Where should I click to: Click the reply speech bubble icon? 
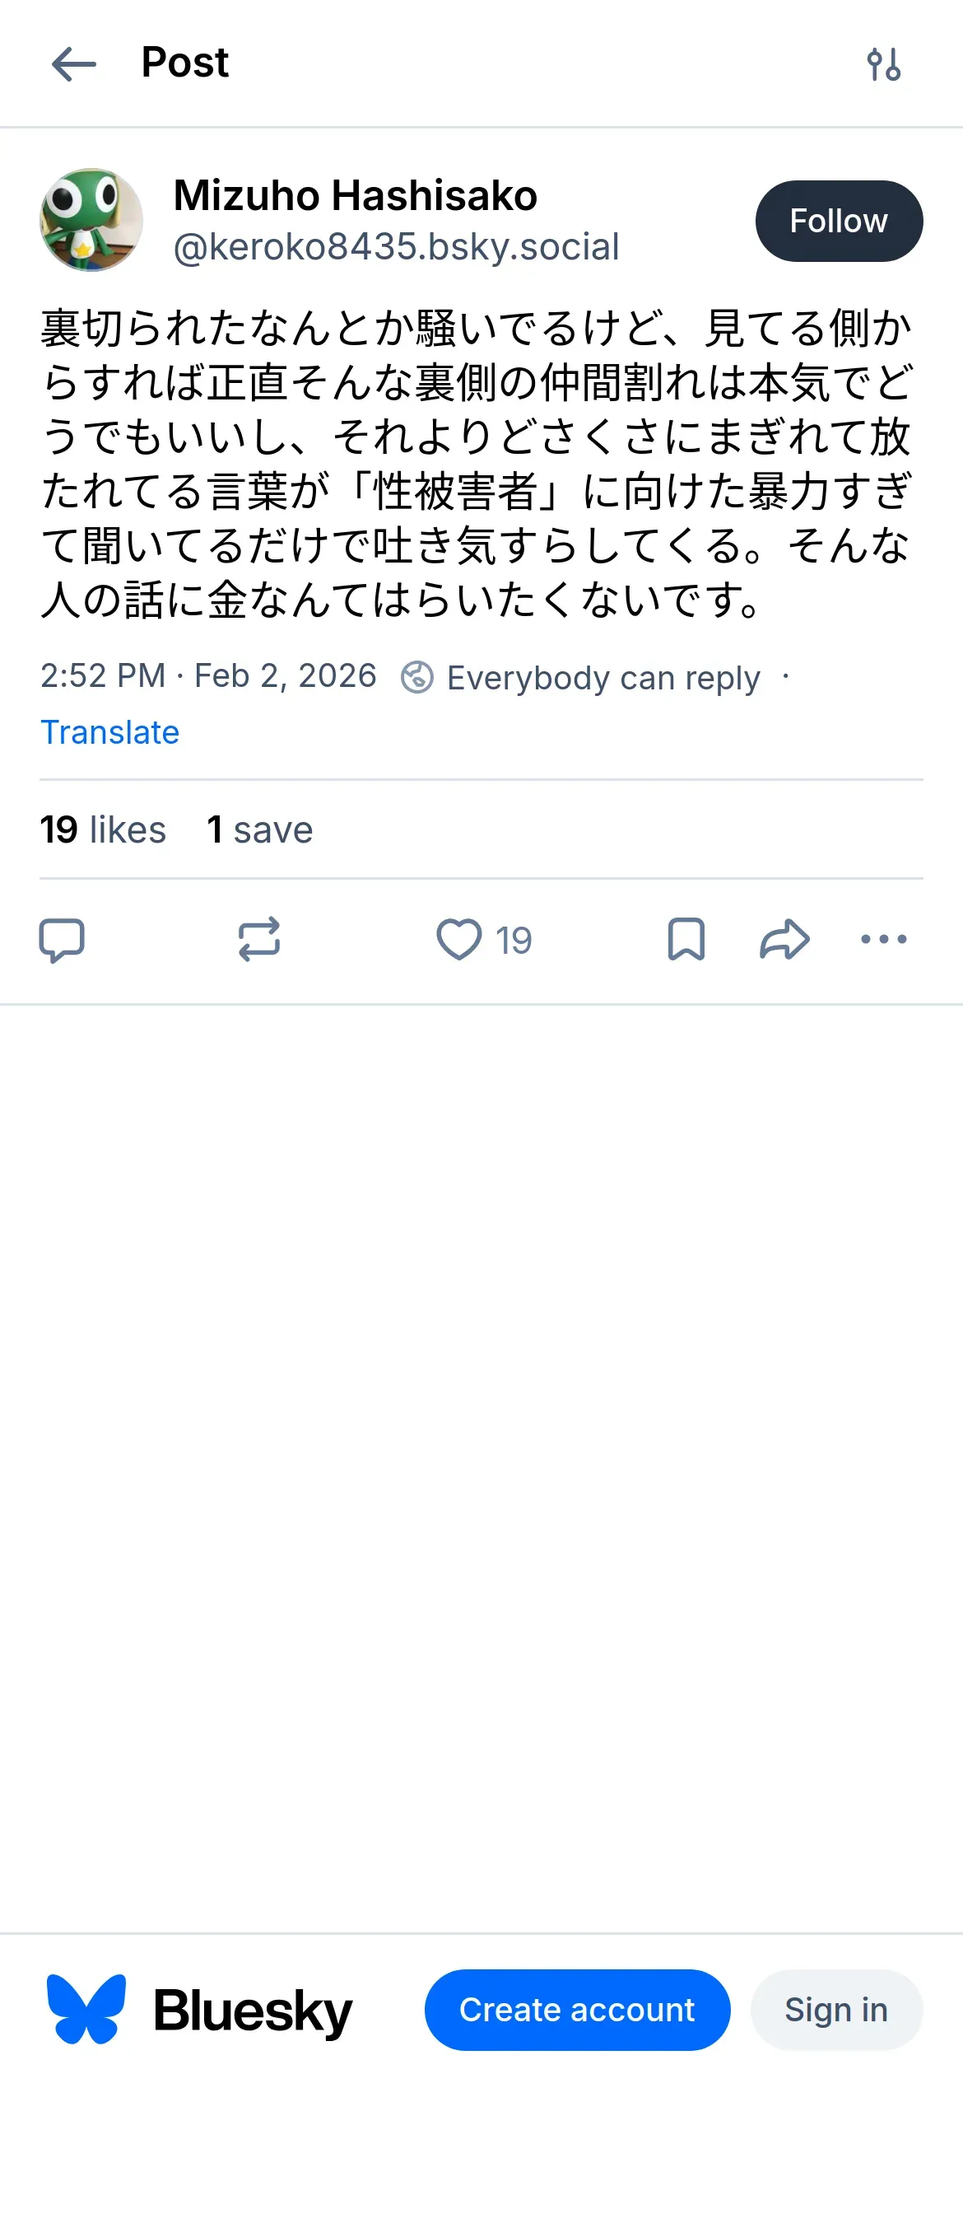tap(62, 940)
